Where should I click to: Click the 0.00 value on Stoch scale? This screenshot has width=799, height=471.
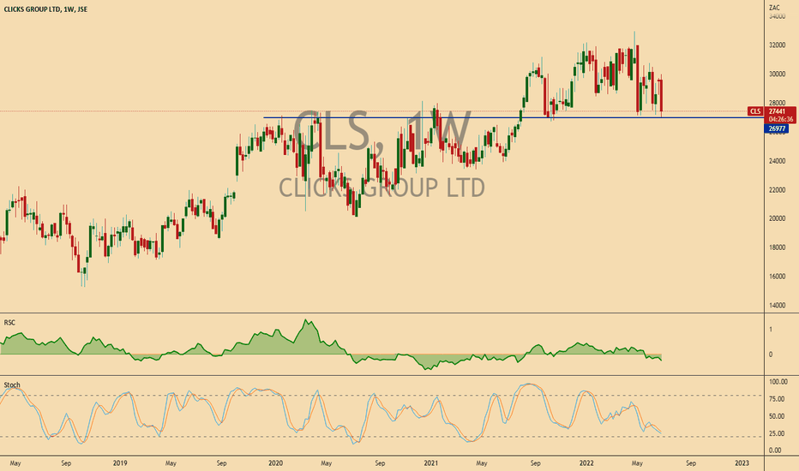click(x=775, y=450)
